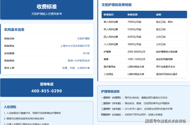Click the price 3800元/月起
Image resolution: width=190 pixels, height=125 pixels.
tap(134, 44)
